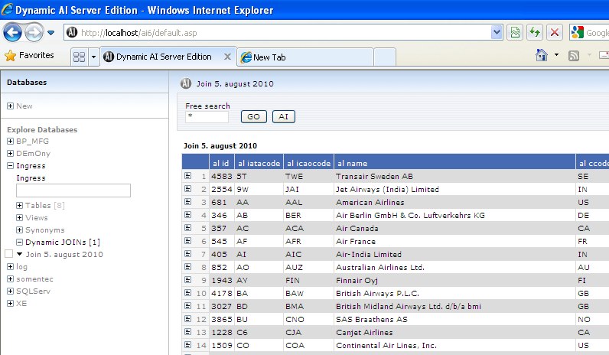Open record icon for Air France row
Screen dimensions: 609x355
pyautogui.click(x=188, y=241)
